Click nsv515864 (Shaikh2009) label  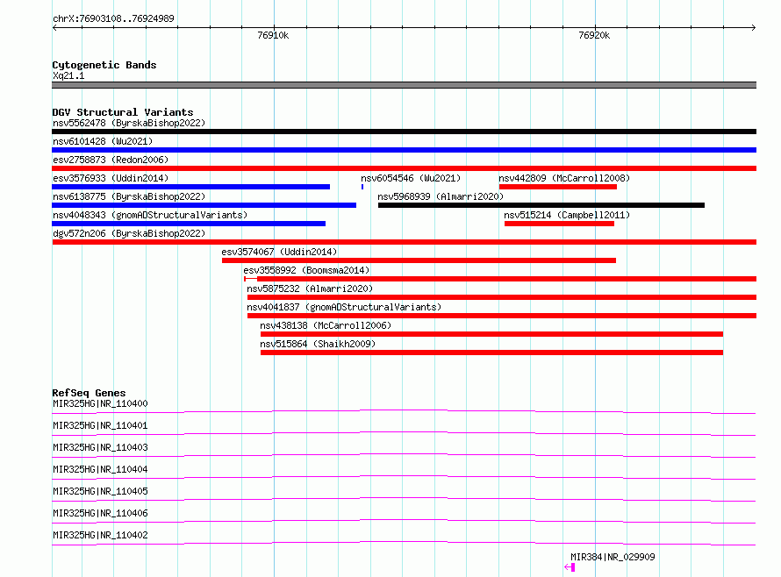pyautogui.click(x=318, y=344)
